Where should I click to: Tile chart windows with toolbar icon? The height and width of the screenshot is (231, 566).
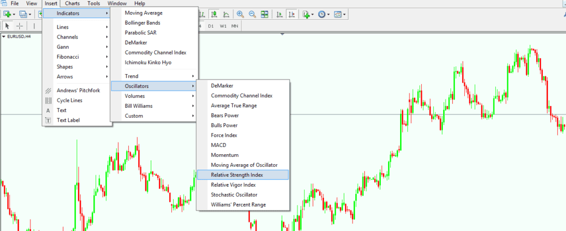pyautogui.click(x=265, y=14)
